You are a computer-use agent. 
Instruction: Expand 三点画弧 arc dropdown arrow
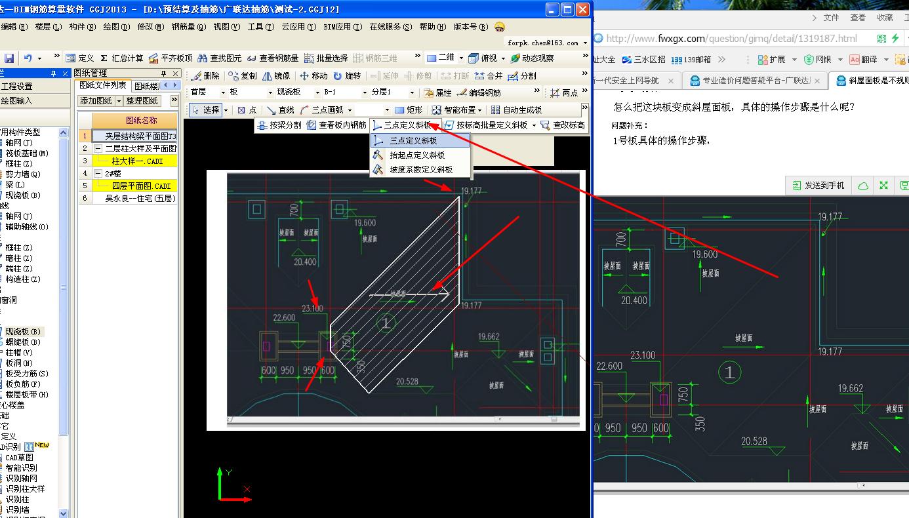point(350,110)
